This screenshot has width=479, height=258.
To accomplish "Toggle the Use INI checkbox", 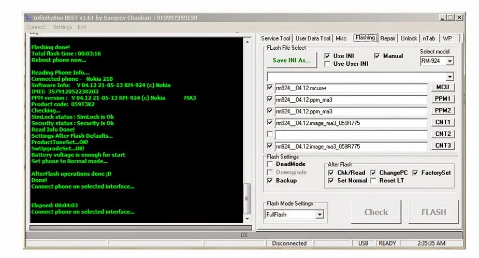I will [327, 56].
